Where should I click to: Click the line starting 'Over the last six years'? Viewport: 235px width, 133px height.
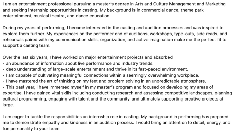coord(87,57)
